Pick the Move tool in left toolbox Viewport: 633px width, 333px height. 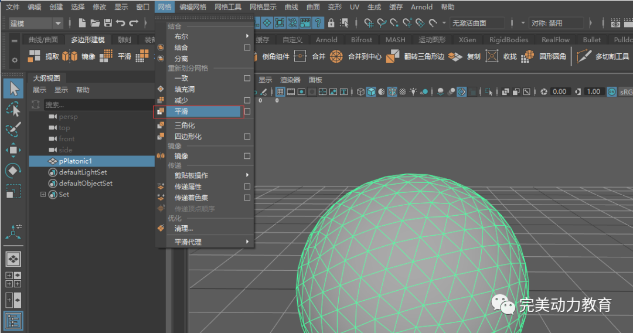coord(13,150)
